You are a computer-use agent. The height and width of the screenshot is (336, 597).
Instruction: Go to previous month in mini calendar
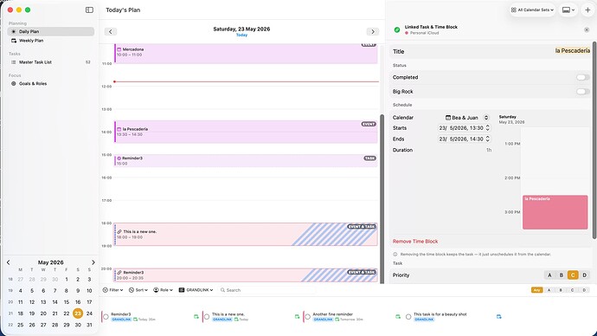[9, 262]
